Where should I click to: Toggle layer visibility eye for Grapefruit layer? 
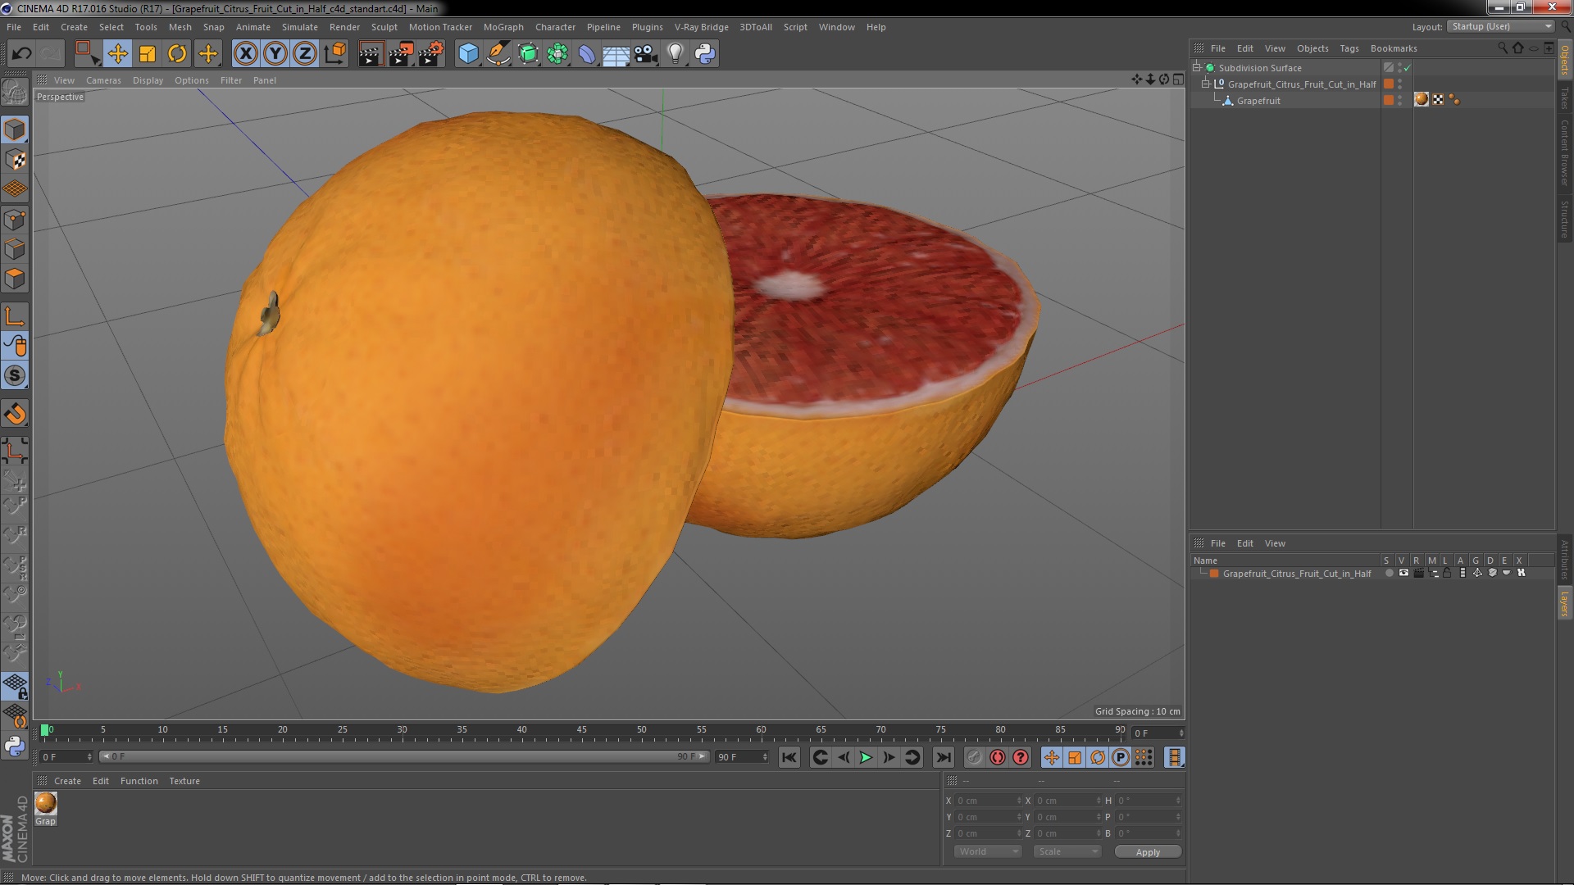pos(1403,573)
